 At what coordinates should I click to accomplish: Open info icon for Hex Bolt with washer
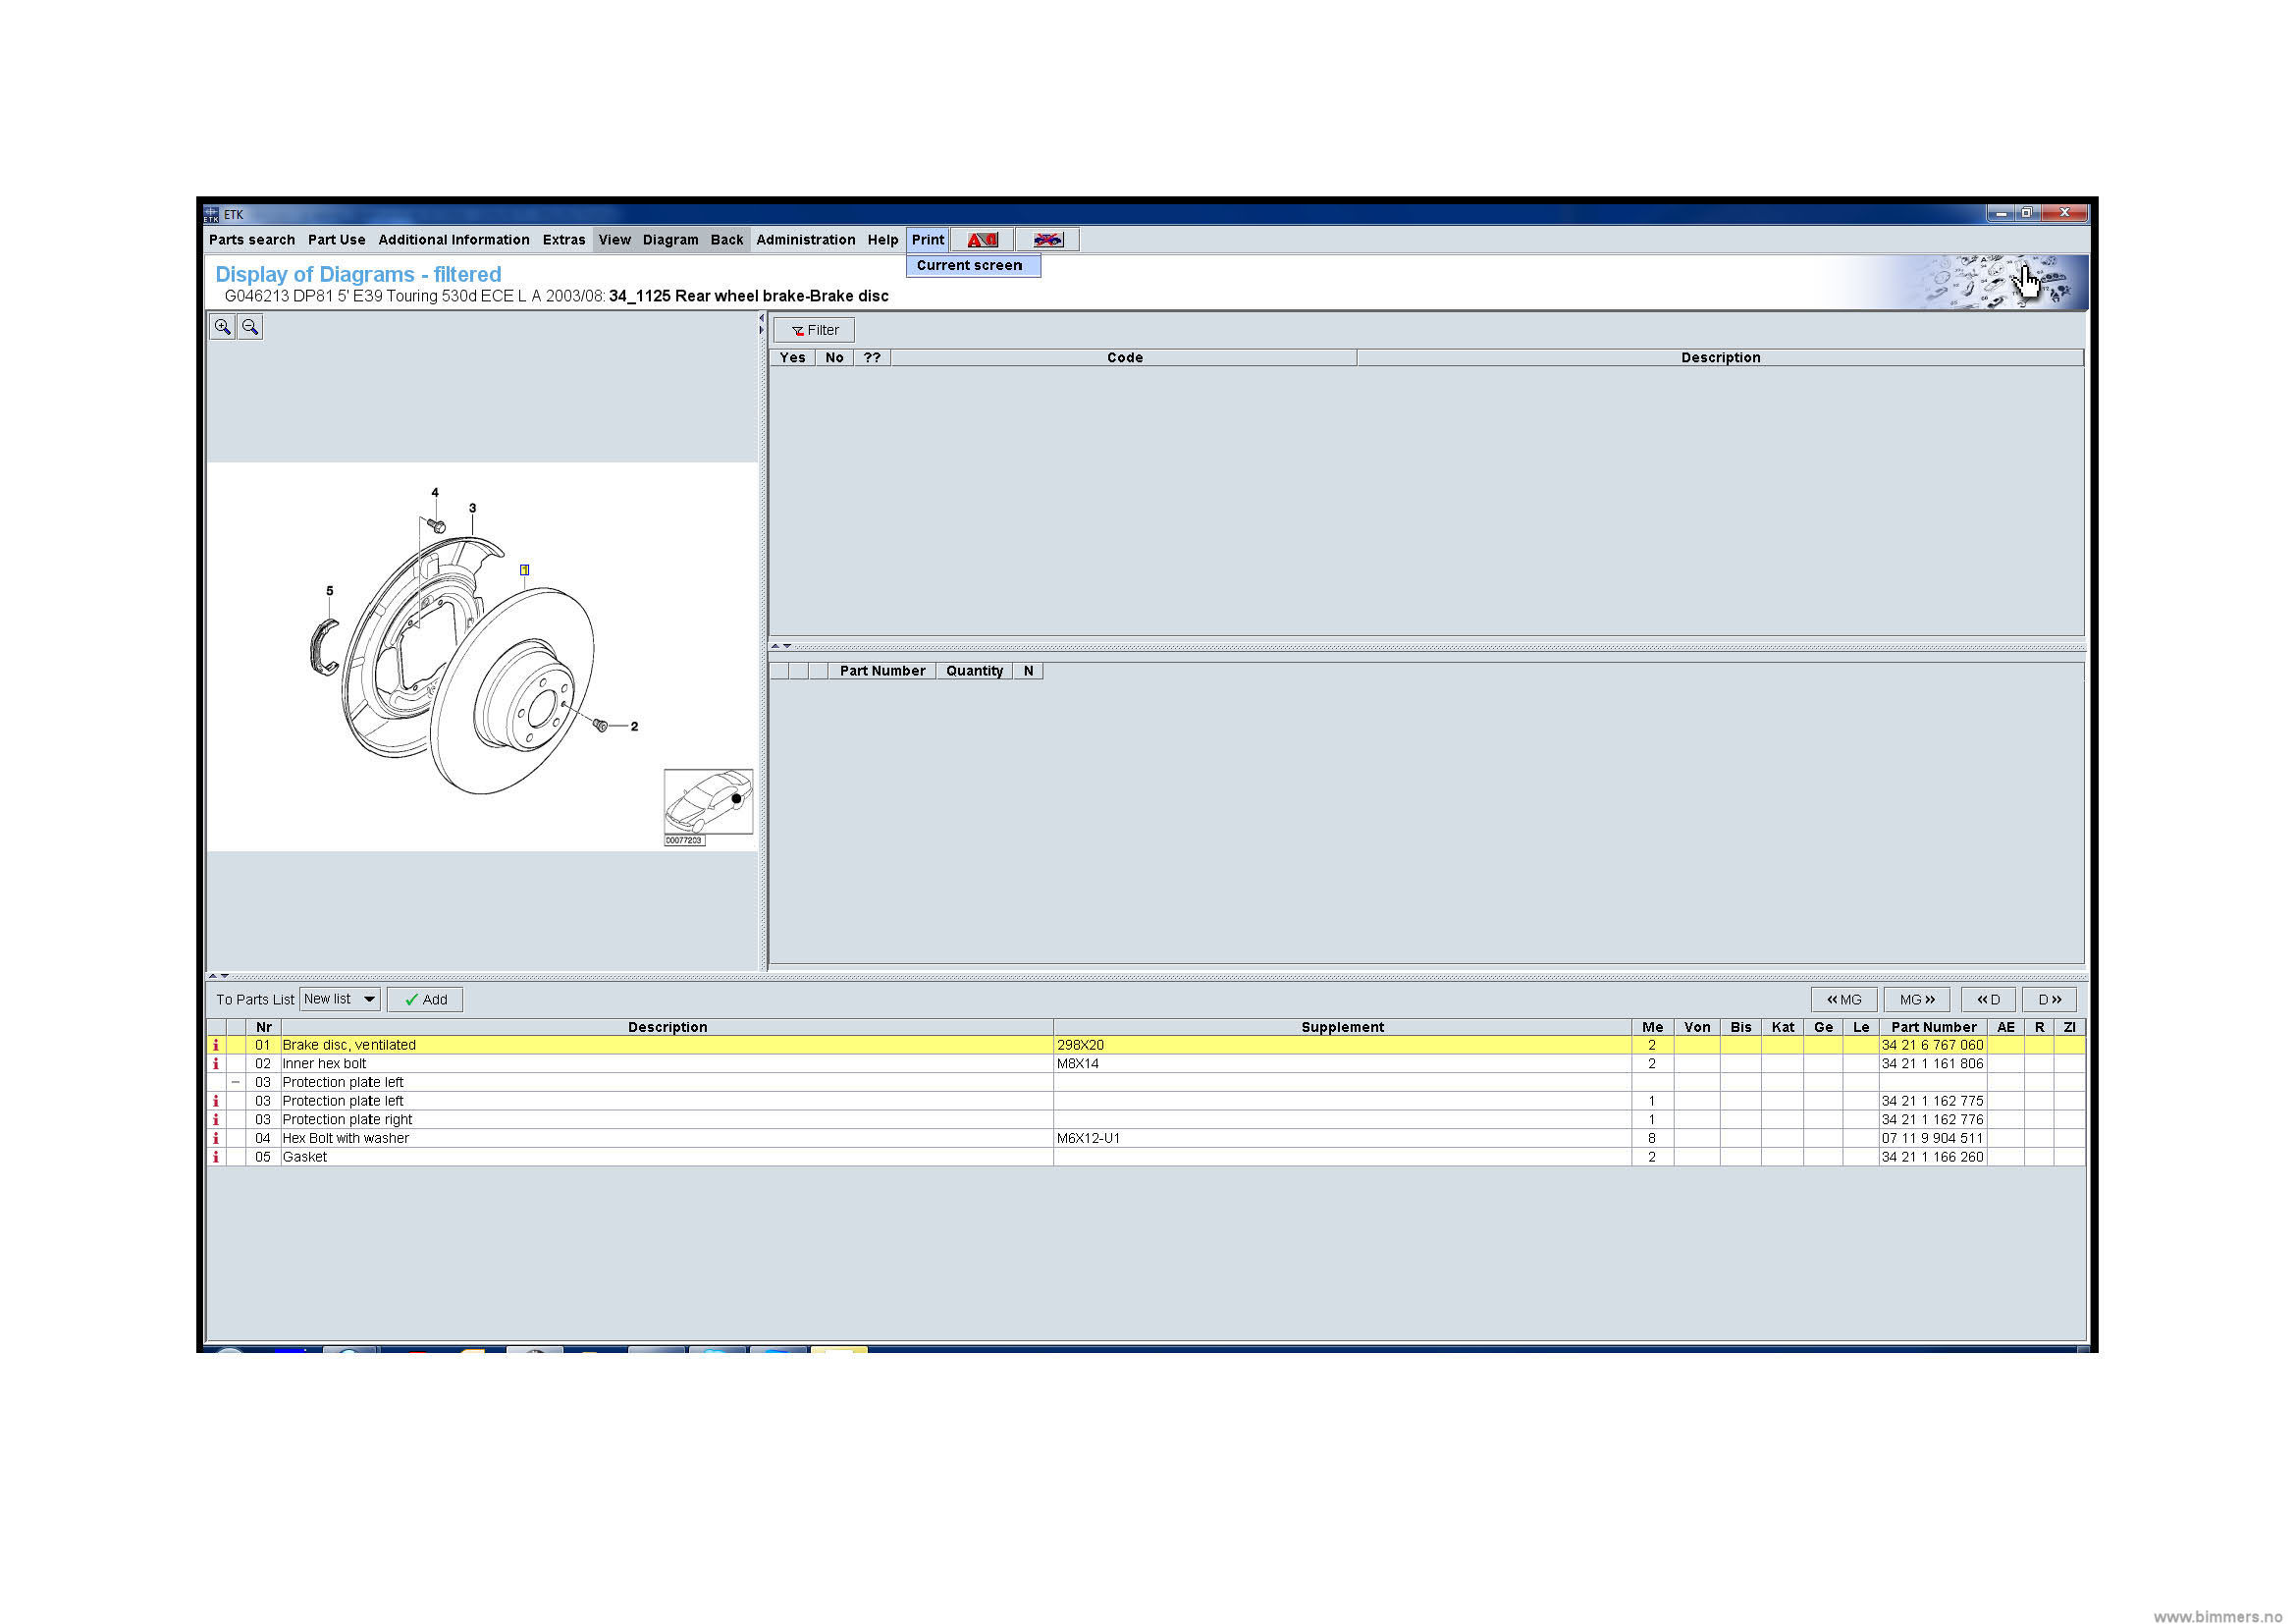[215, 1138]
